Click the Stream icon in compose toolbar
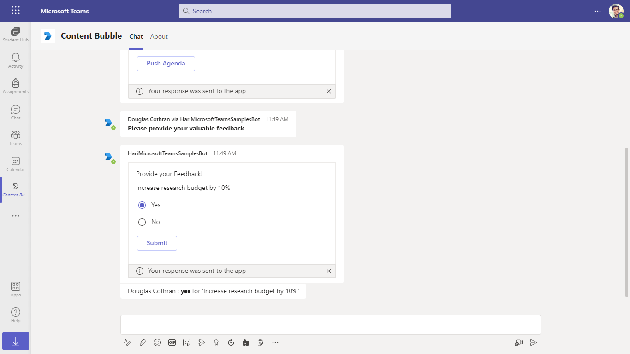Screen dimensions: 630x354 pos(202,342)
